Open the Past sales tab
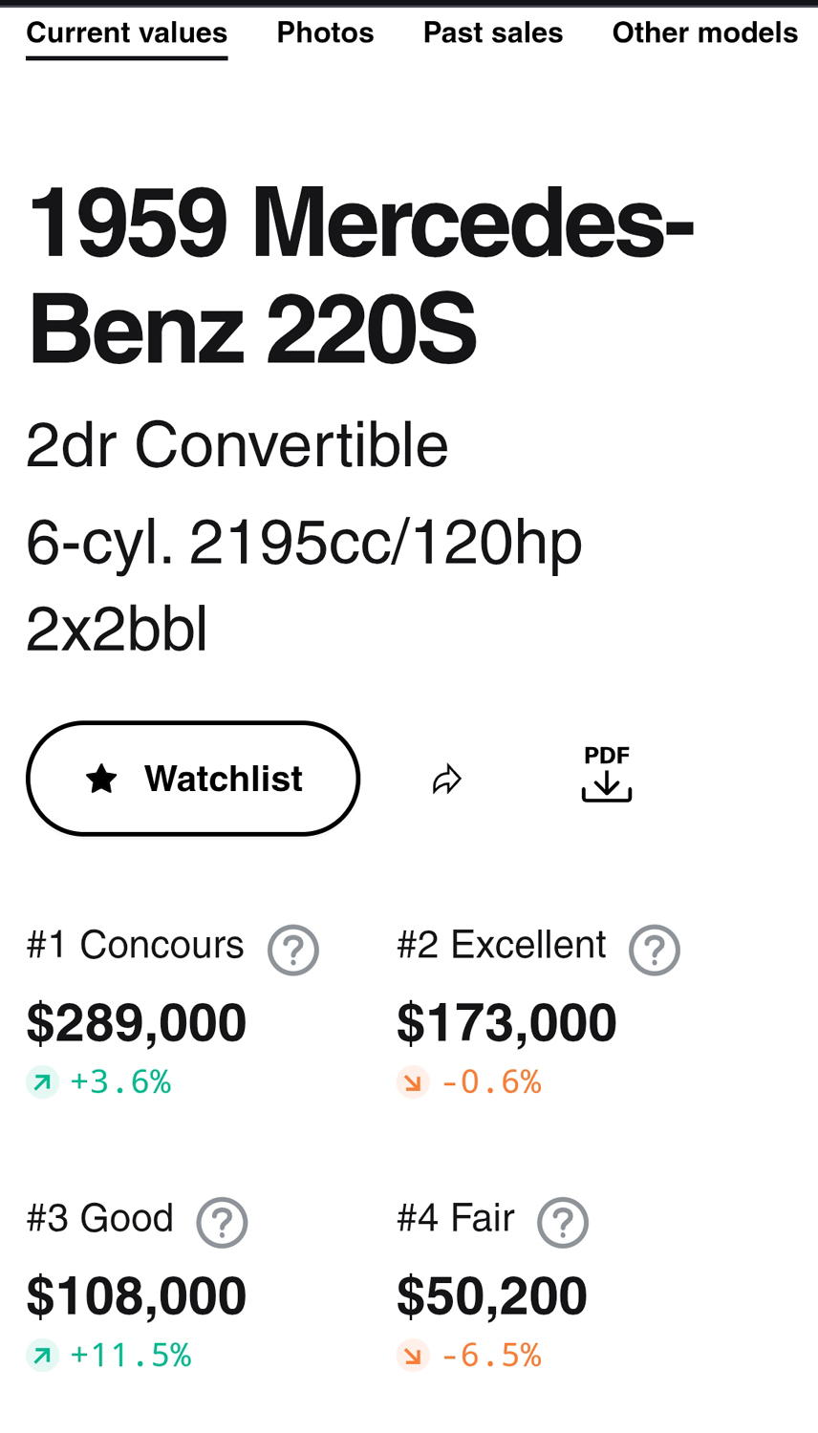Viewport: 818px width, 1433px height. point(493,32)
